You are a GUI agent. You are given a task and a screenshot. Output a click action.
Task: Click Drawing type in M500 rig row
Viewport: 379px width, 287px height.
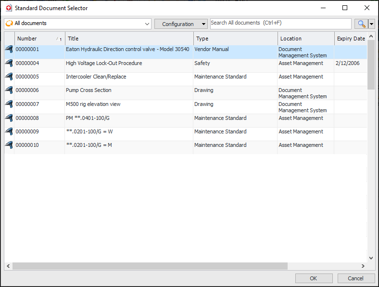click(x=204, y=104)
